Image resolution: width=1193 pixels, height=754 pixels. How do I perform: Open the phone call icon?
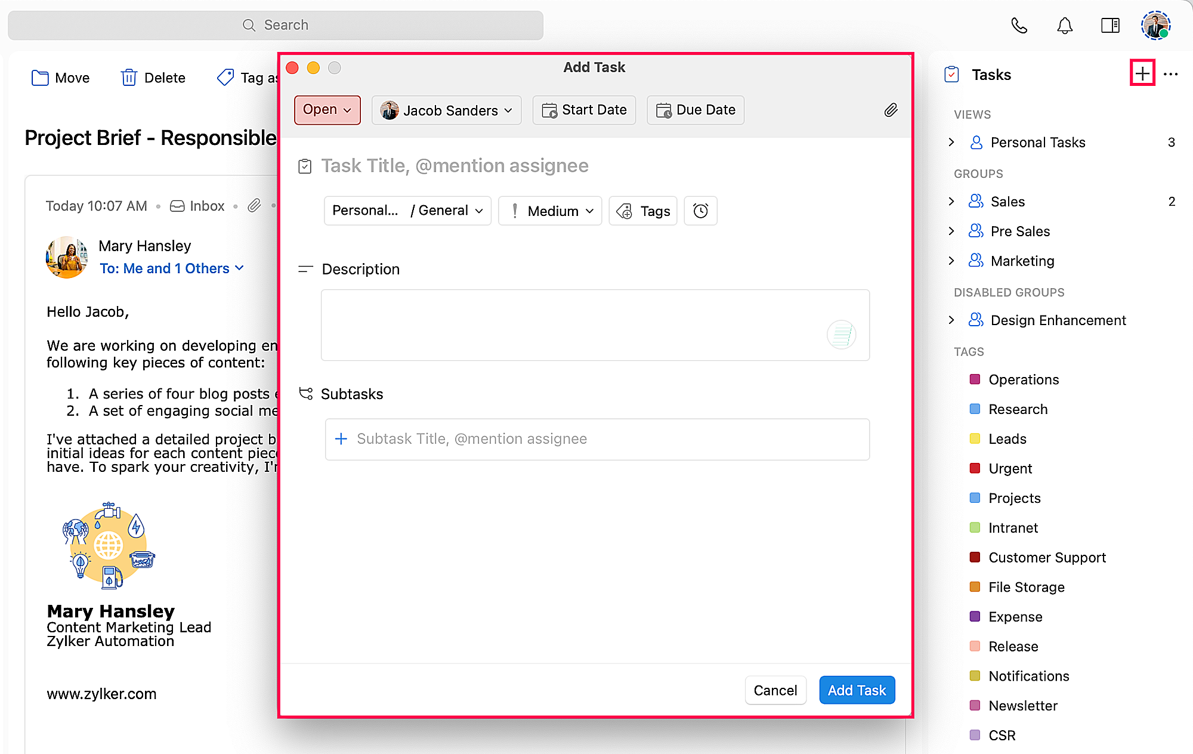coord(1019,25)
